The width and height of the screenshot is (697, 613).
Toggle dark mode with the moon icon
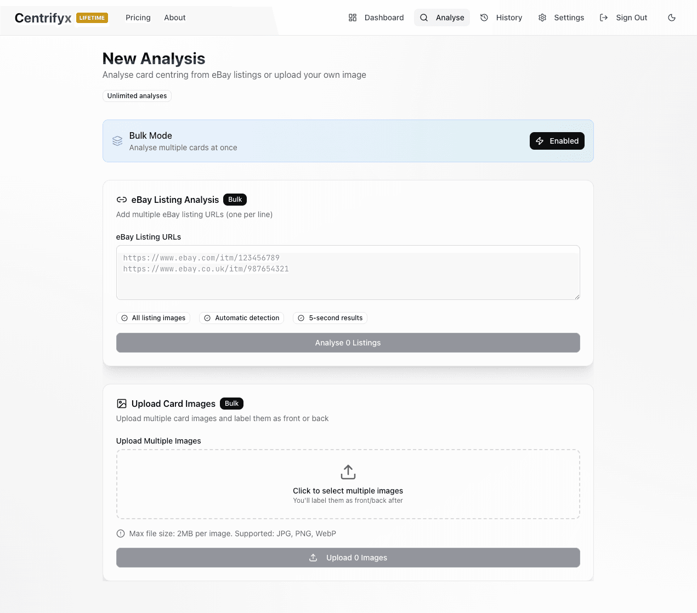pos(671,18)
